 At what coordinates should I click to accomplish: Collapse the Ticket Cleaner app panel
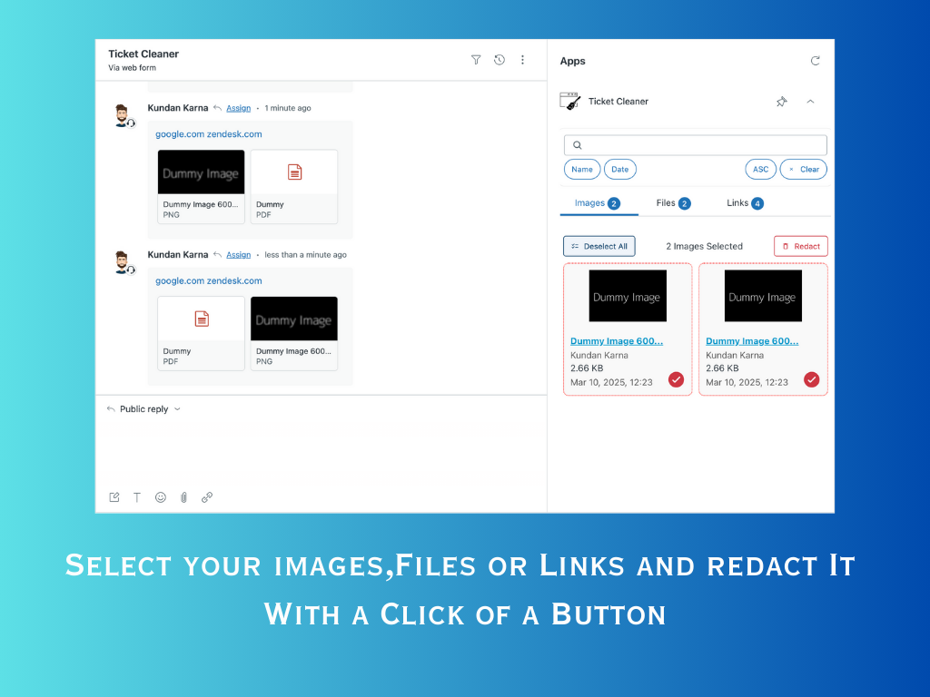coord(810,102)
